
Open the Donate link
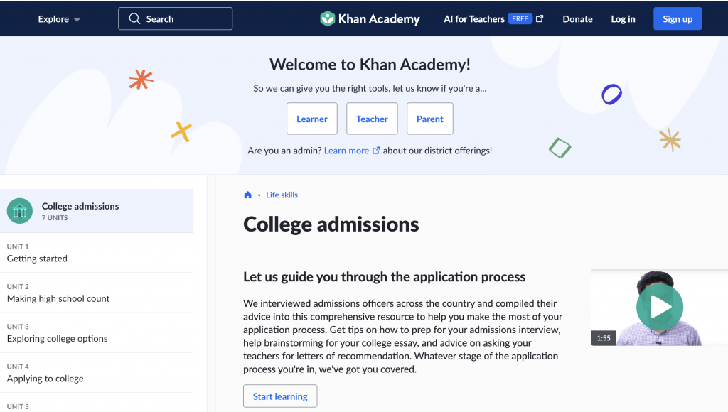tap(577, 19)
